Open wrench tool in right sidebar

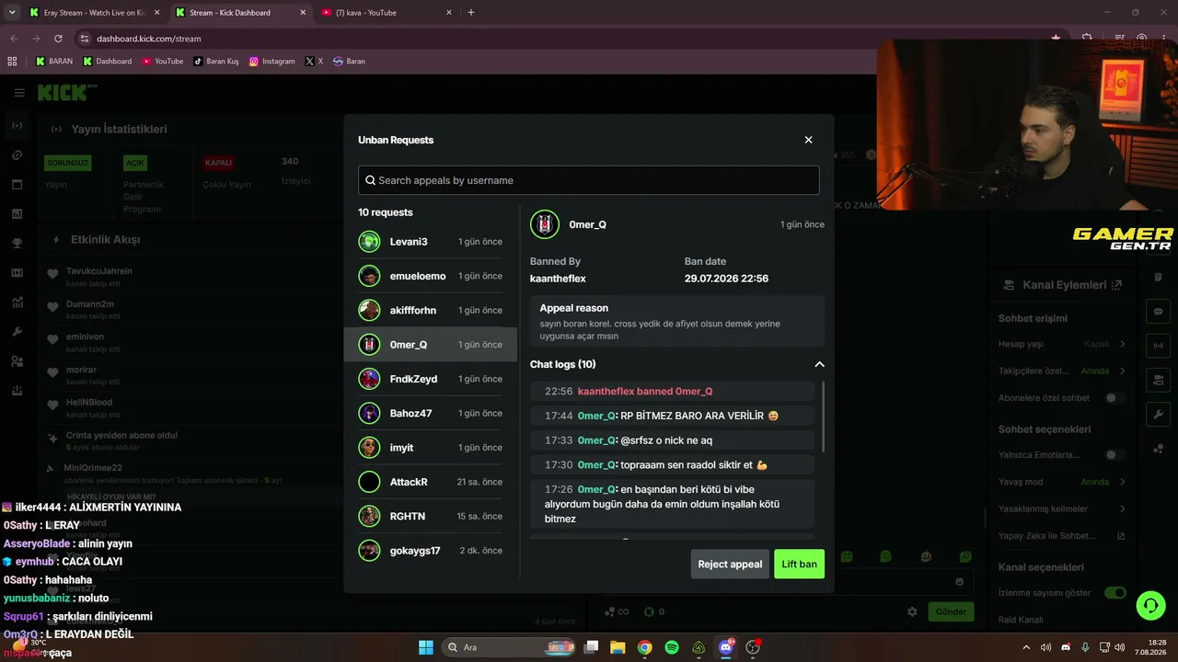(x=1158, y=415)
